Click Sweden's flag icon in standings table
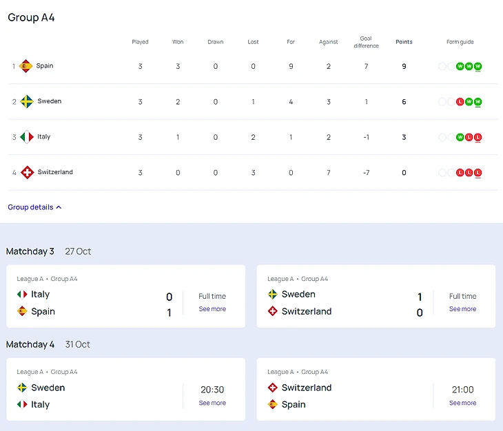 [x=26, y=102]
